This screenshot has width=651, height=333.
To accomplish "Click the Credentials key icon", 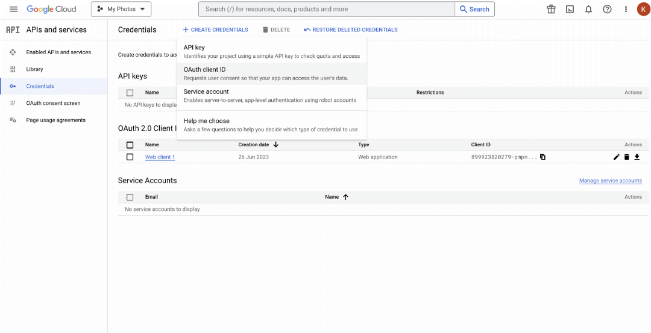I will click(13, 86).
